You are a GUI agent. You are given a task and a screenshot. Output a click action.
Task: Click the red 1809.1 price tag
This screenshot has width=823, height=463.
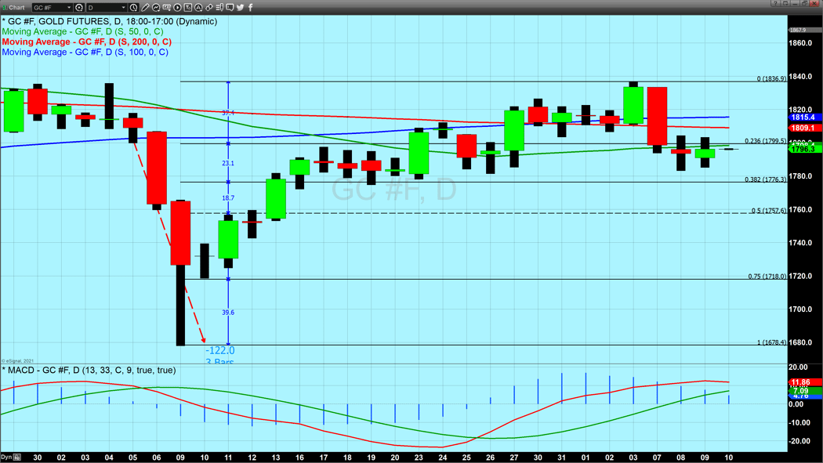click(x=803, y=128)
